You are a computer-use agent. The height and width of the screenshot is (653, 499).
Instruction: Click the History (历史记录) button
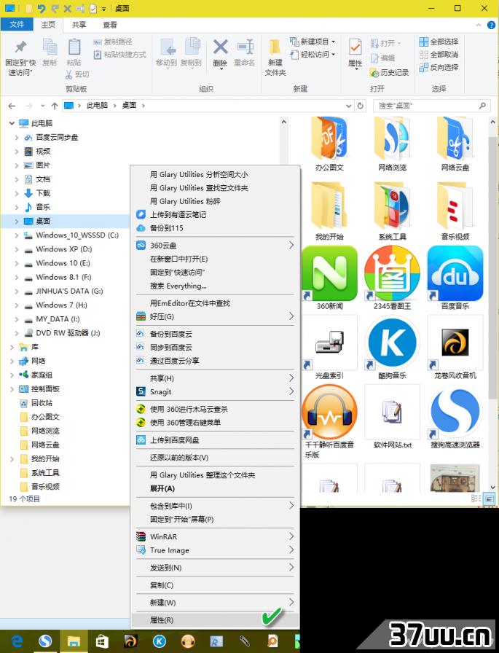[x=390, y=72]
